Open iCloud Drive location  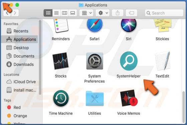(x=19, y=82)
